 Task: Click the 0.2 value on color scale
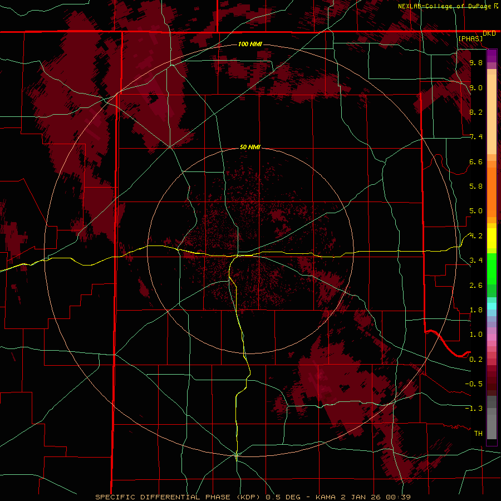point(476,360)
